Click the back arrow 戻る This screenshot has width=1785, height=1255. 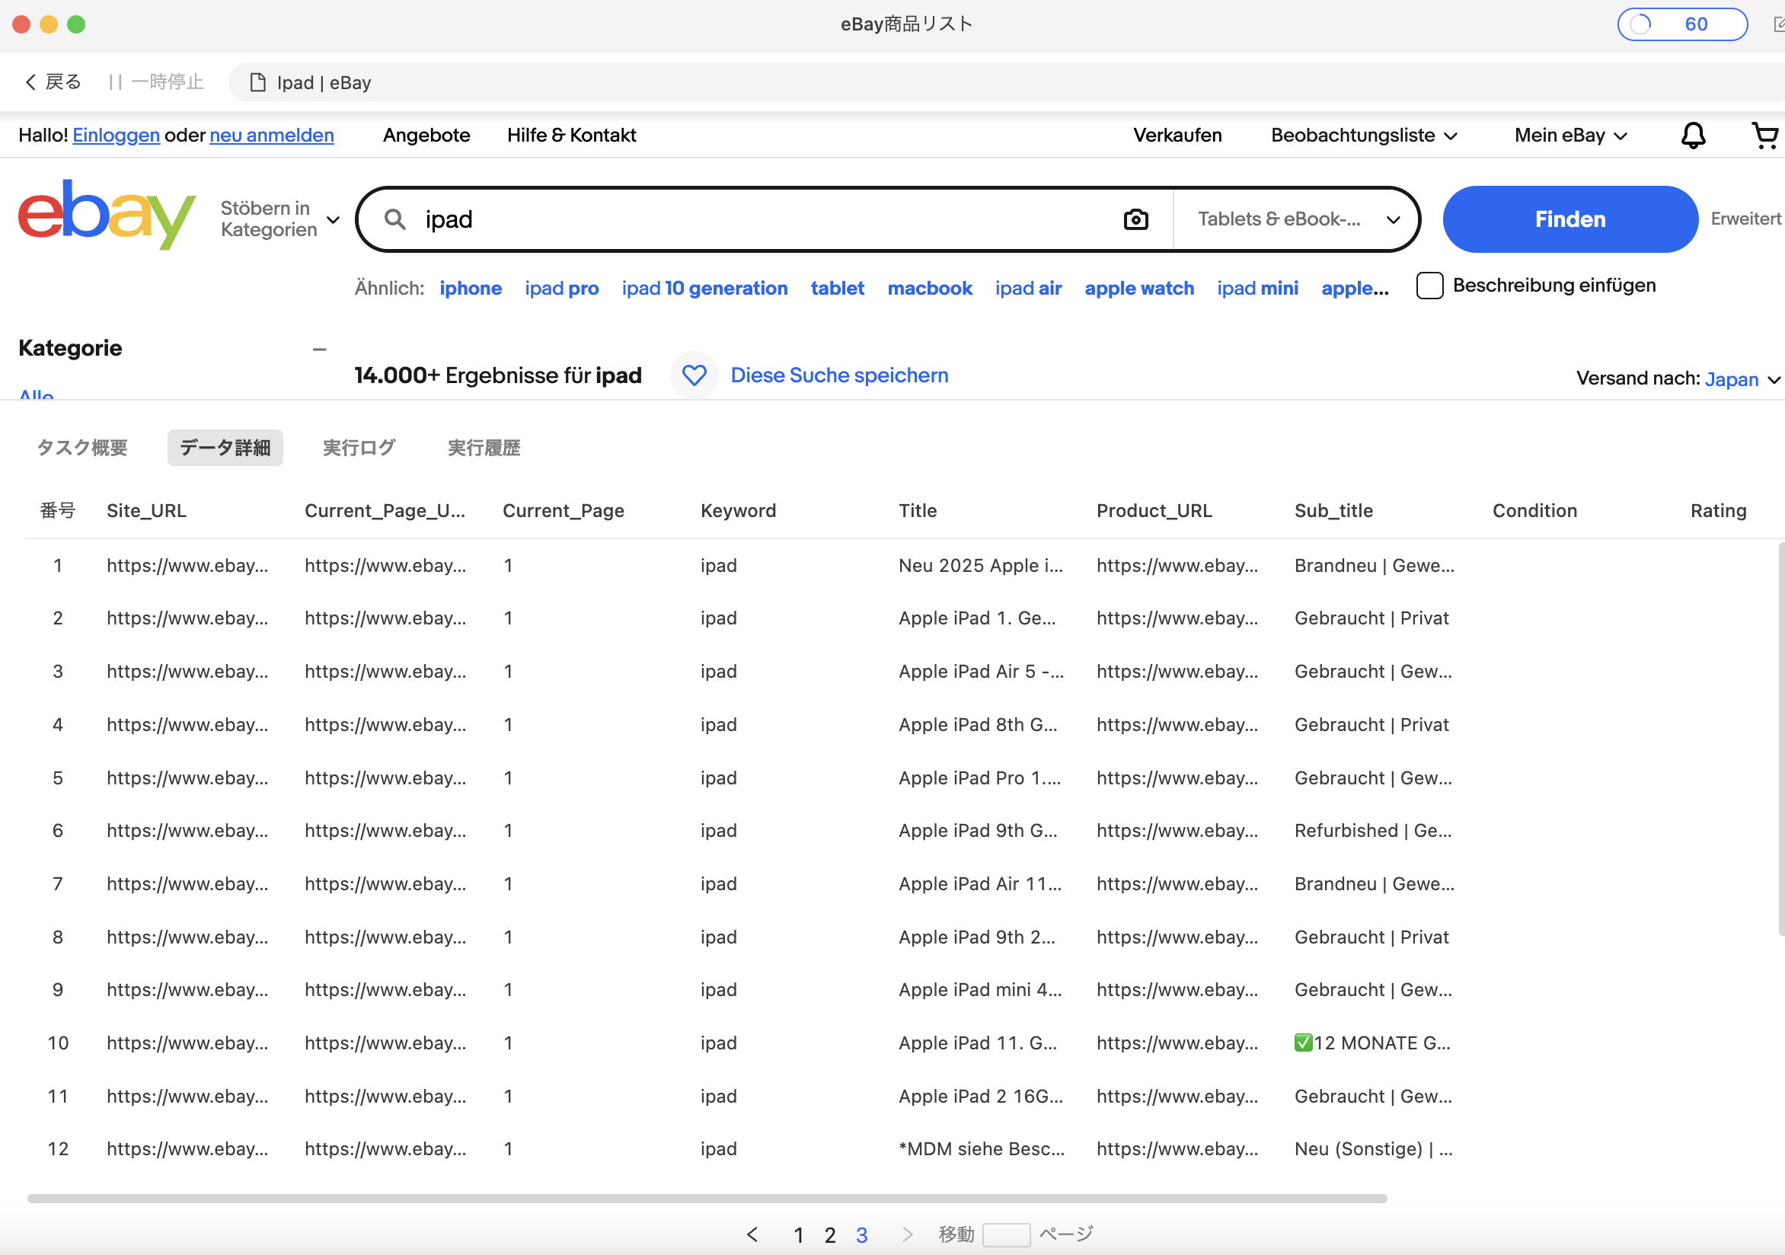pos(53,81)
